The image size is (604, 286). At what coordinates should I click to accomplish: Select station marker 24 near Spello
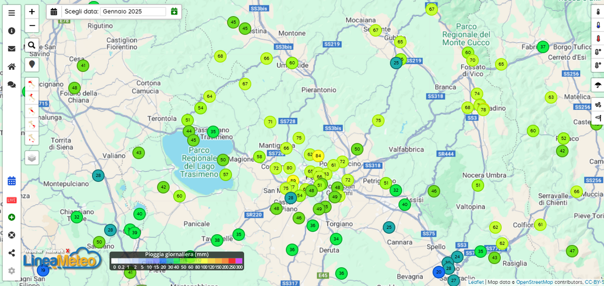(457, 257)
